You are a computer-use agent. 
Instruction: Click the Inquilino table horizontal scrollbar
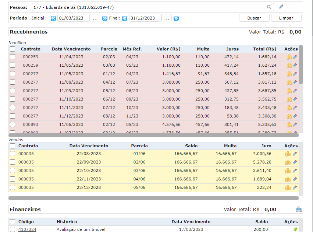click(x=153, y=135)
